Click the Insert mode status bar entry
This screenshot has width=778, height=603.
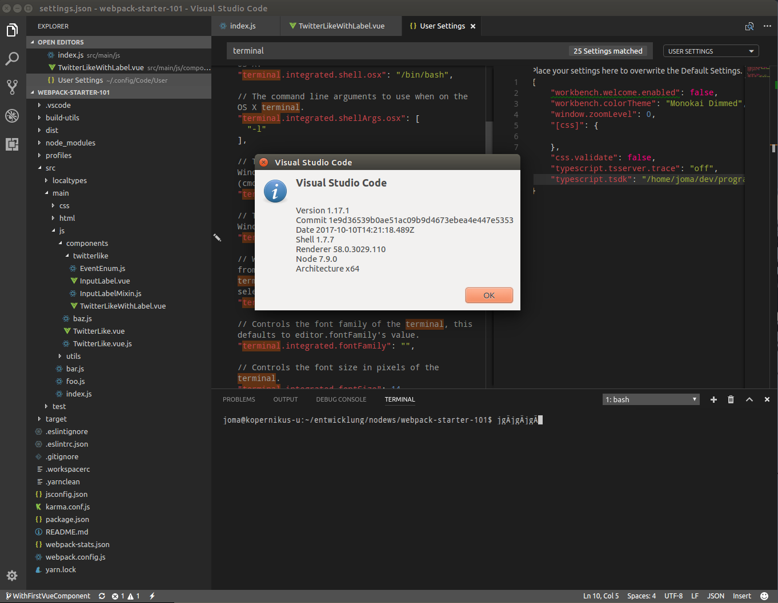[x=742, y=596]
